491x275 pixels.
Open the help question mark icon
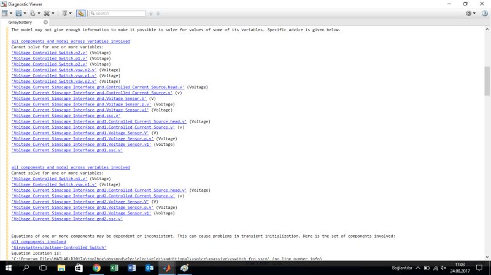485,13
